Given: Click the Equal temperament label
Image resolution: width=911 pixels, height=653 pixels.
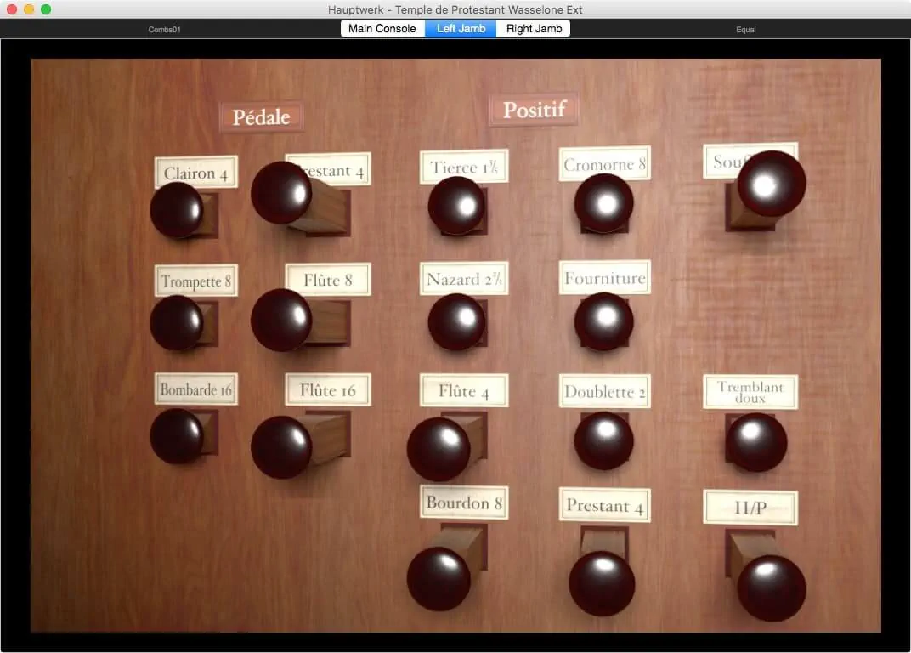Looking at the screenshot, I should click(x=745, y=30).
